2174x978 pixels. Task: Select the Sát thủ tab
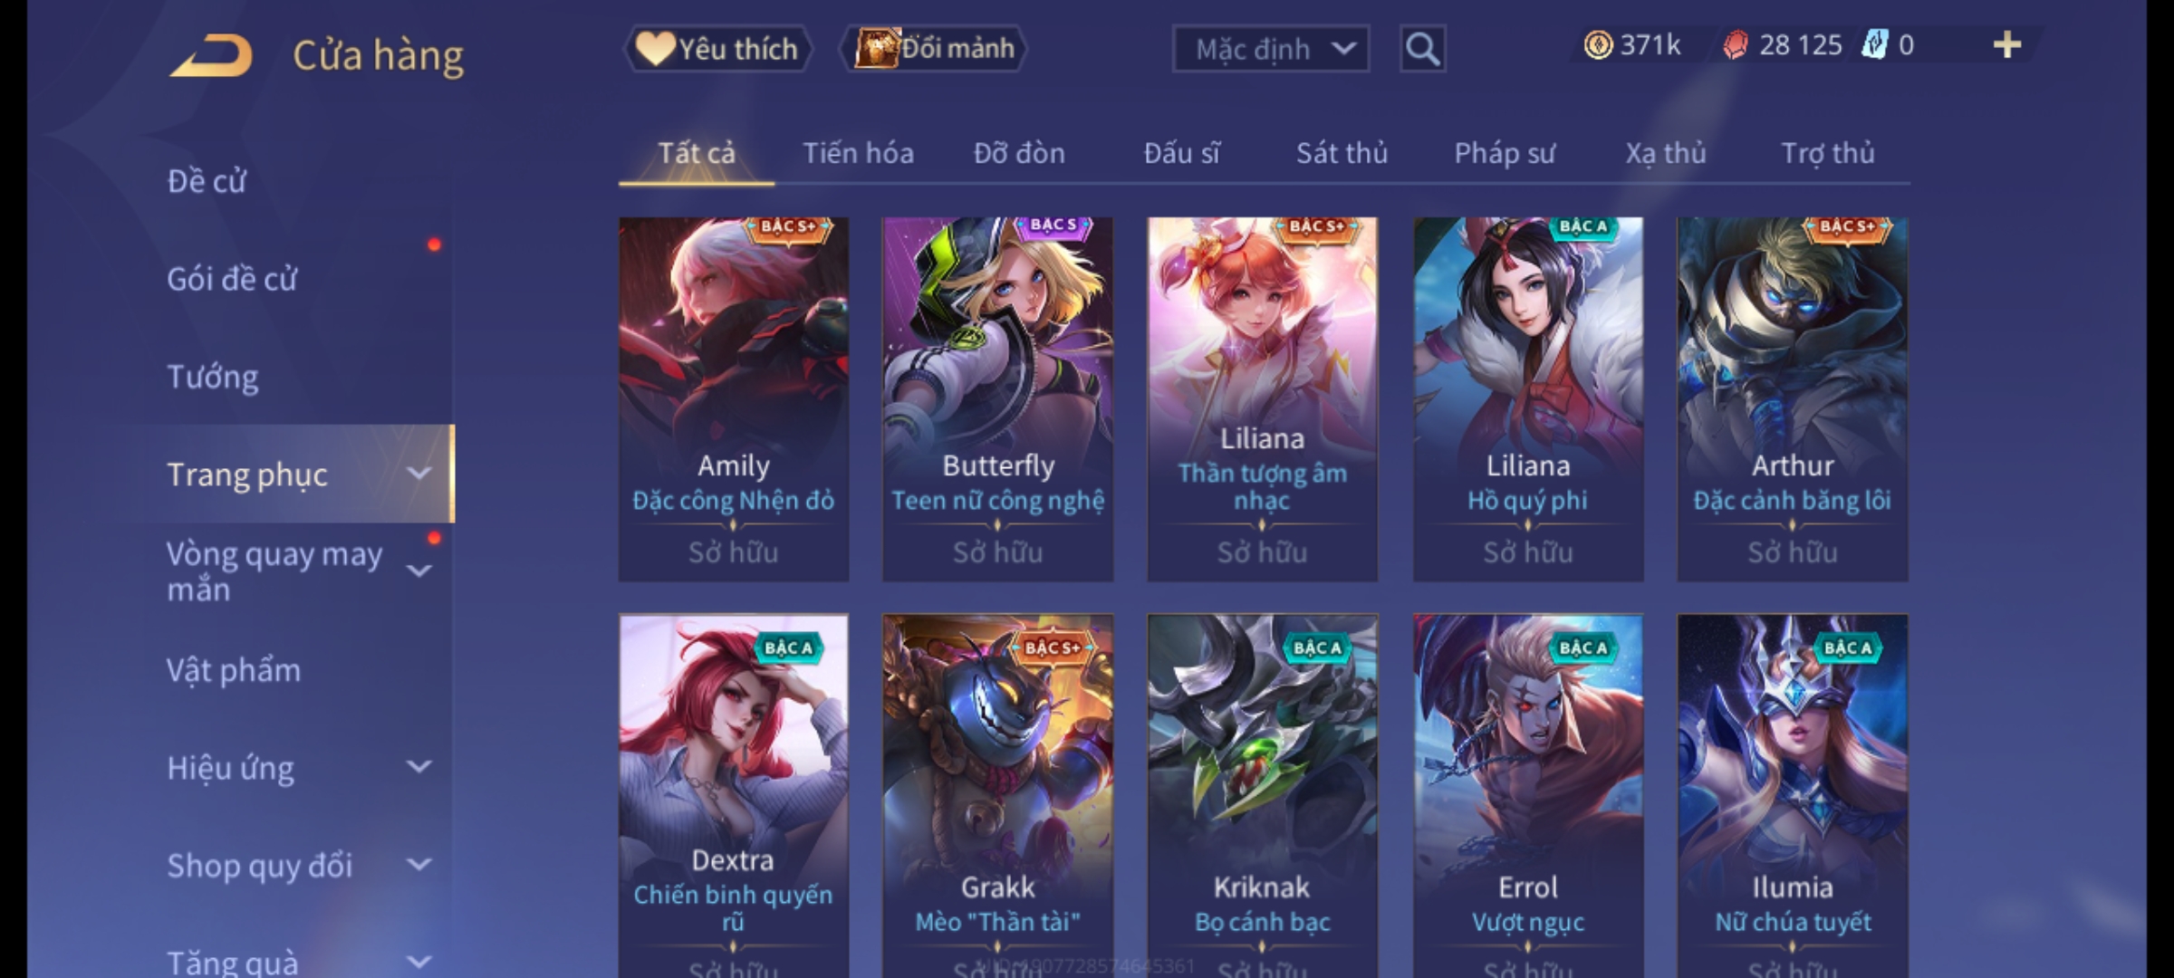pos(1342,153)
